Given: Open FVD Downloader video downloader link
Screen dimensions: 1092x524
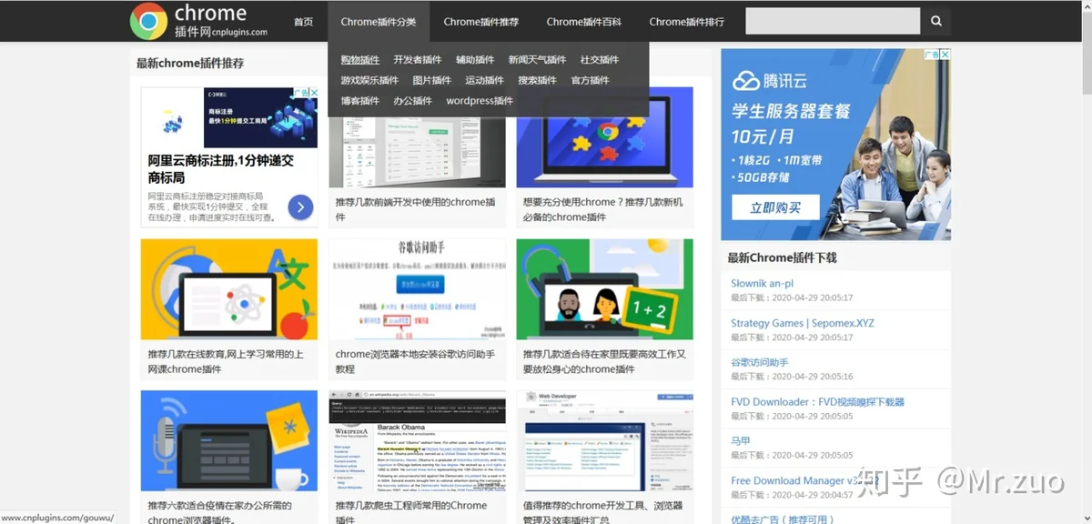Looking at the screenshot, I should click(817, 401).
